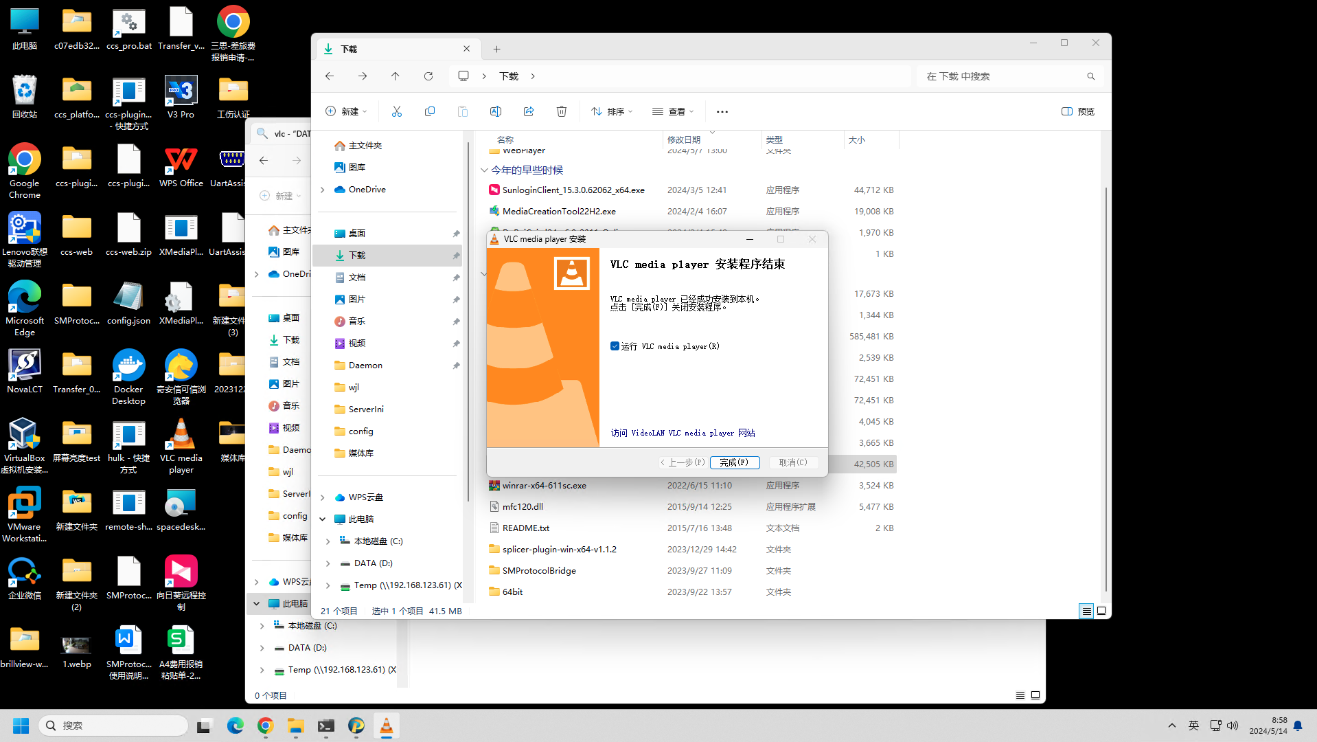Expand 本地磁盘 (C:) in Downloads navigation

point(328,541)
